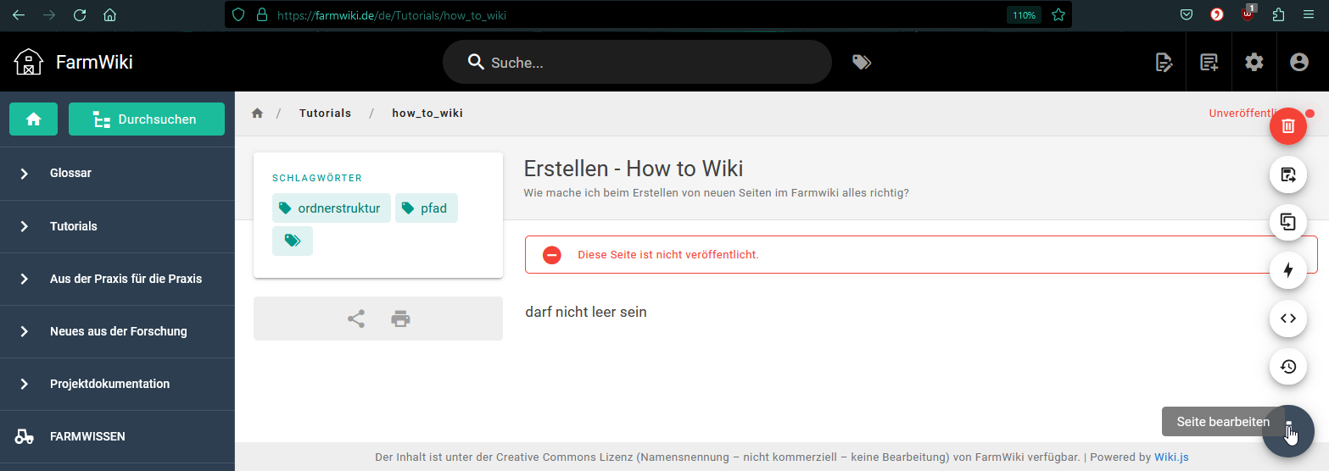Click into the Suche search field
Image resolution: width=1329 pixels, height=471 pixels.
[x=636, y=63]
